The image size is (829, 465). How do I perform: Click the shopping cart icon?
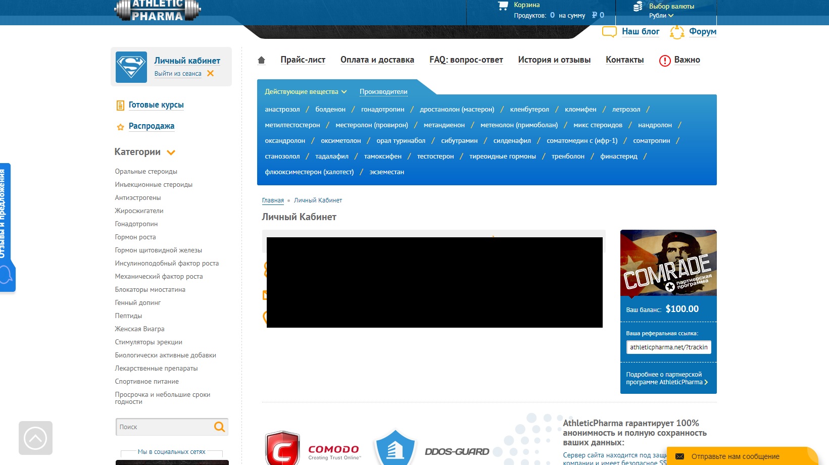coord(503,6)
